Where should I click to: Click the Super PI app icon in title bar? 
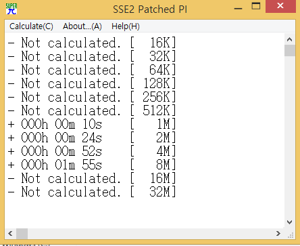[x=11, y=9]
